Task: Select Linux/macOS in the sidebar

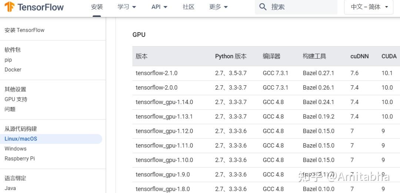Action: (x=51, y=139)
